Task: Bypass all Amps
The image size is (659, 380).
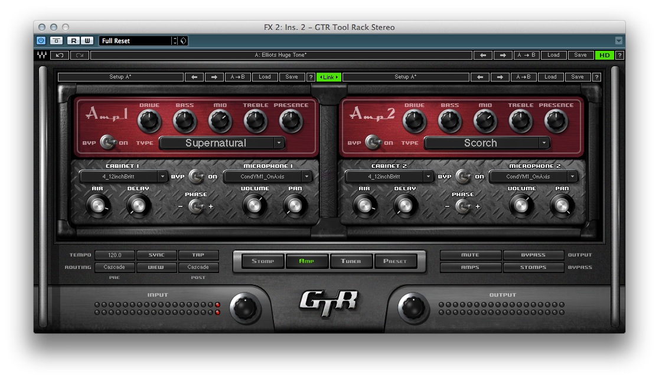Action: [x=470, y=267]
